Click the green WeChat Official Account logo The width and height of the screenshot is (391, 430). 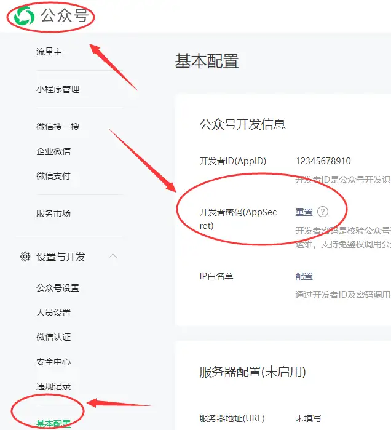point(25,16)
